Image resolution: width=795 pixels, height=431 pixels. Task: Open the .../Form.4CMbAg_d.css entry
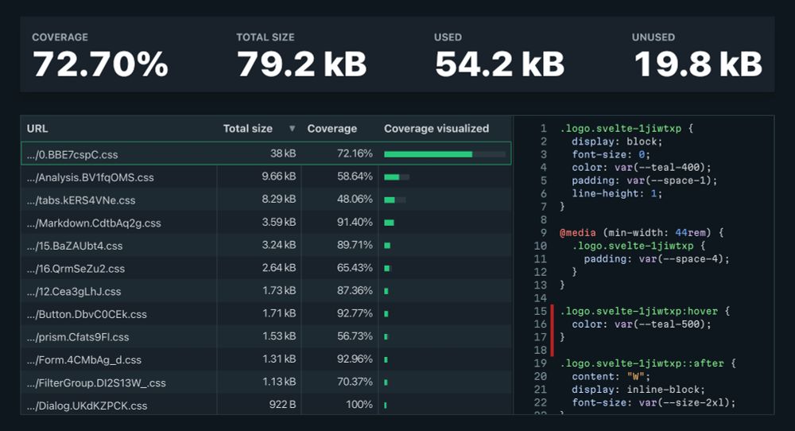coord(84,360)
